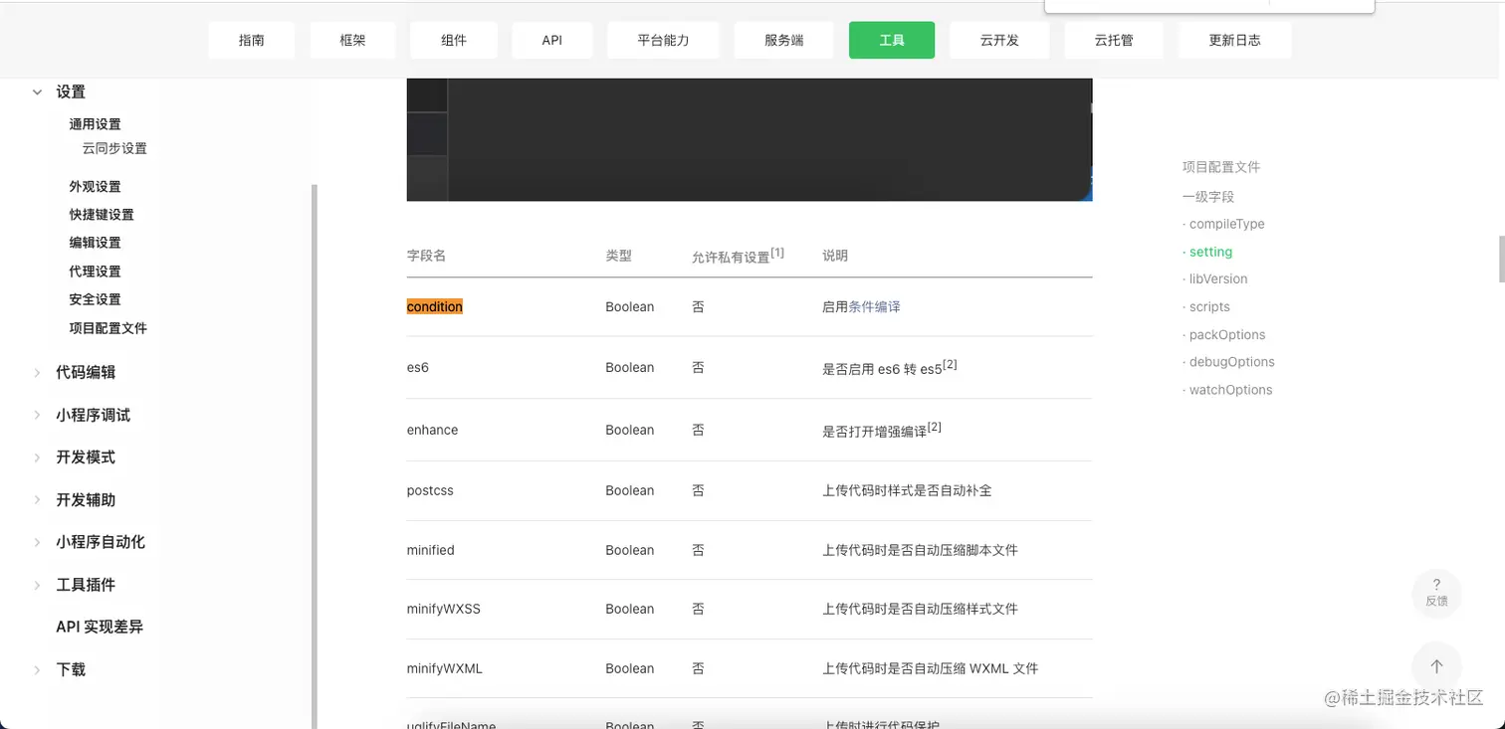Expand the 开发模式 sidebar section

tap(85, 456)
